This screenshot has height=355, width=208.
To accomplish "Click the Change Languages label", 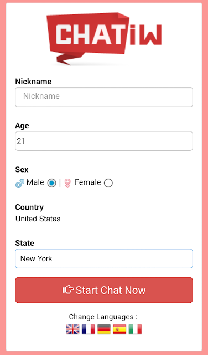I will [103, 317].
